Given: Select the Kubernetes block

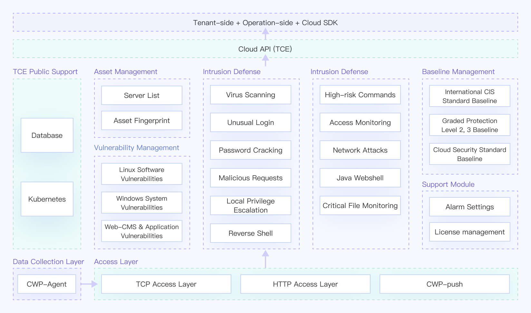Looking at the screenshot, I should point(47,199).
